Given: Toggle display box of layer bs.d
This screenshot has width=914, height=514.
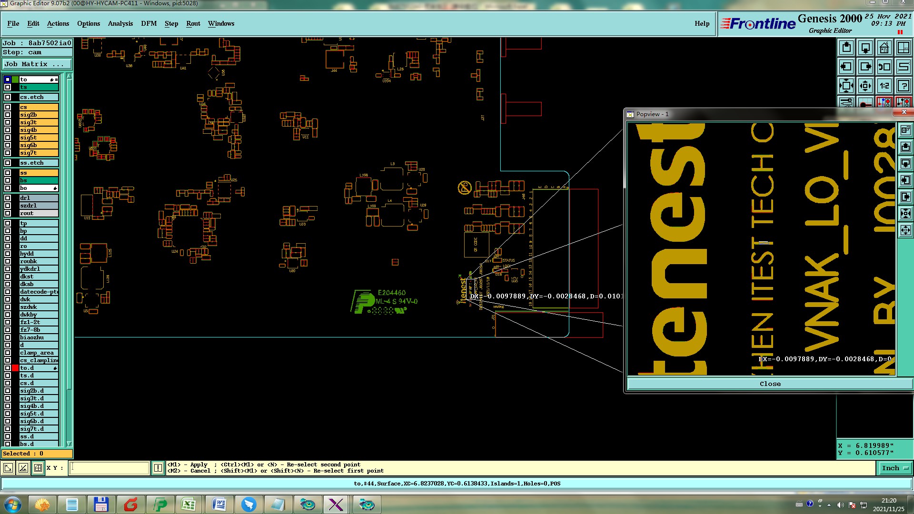Looking at the screenshot, I should [x=8, y=444].
